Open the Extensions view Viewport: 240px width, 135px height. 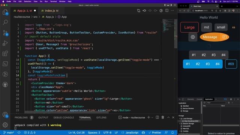(x=5, y=54)
